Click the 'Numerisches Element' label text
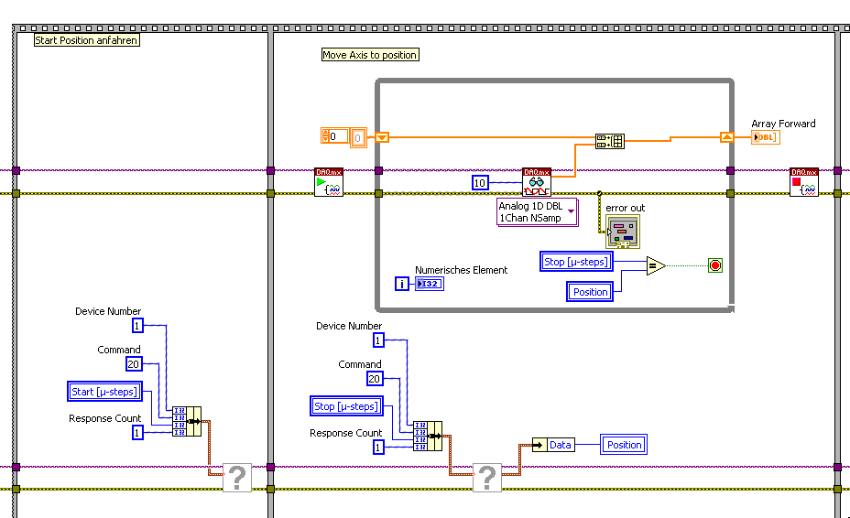Image resolution: width=850 pixels, height=518 pixels. [462, 270]
